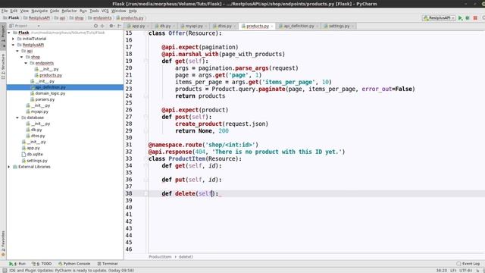
Task: Switch to the settings.py editor tab
Action: (339, 26)
